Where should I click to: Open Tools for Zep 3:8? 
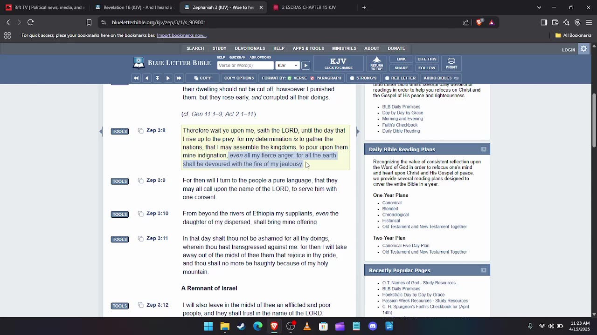click(x=120, y=131)
